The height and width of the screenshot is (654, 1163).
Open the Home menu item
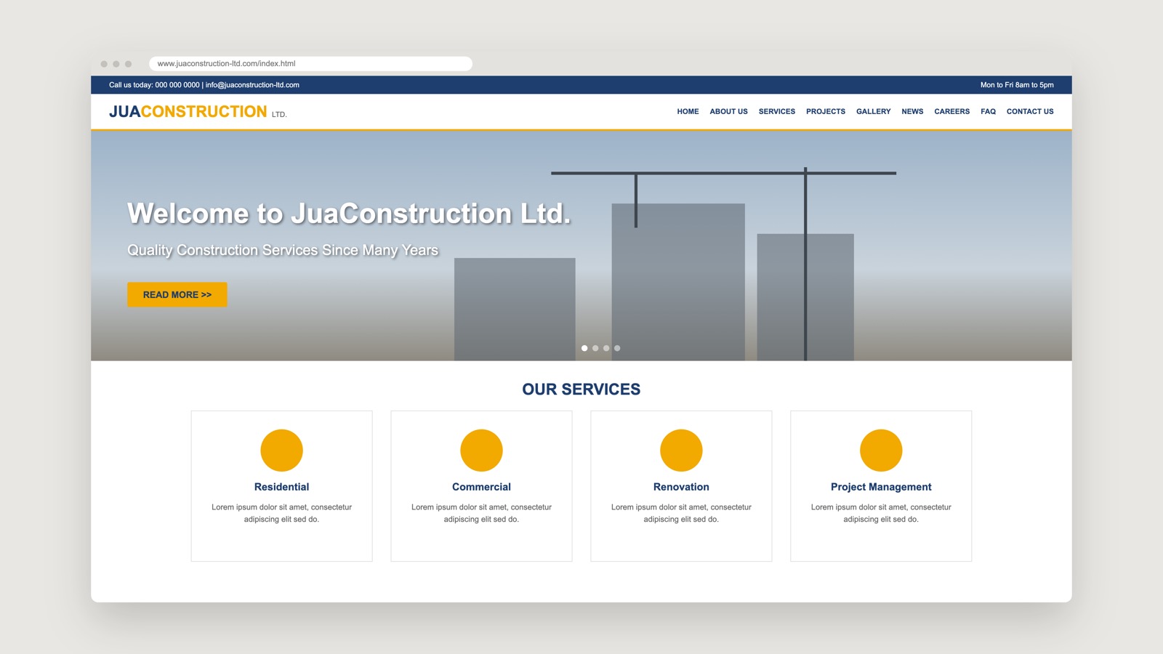pyautogui.click(x=688, y=112)
